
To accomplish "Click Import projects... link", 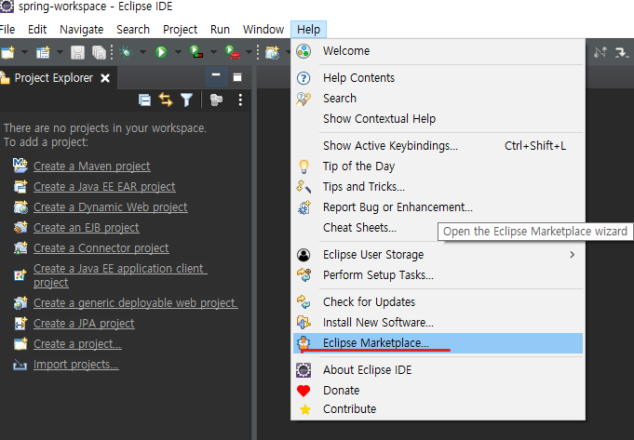I will click(76, 365).
